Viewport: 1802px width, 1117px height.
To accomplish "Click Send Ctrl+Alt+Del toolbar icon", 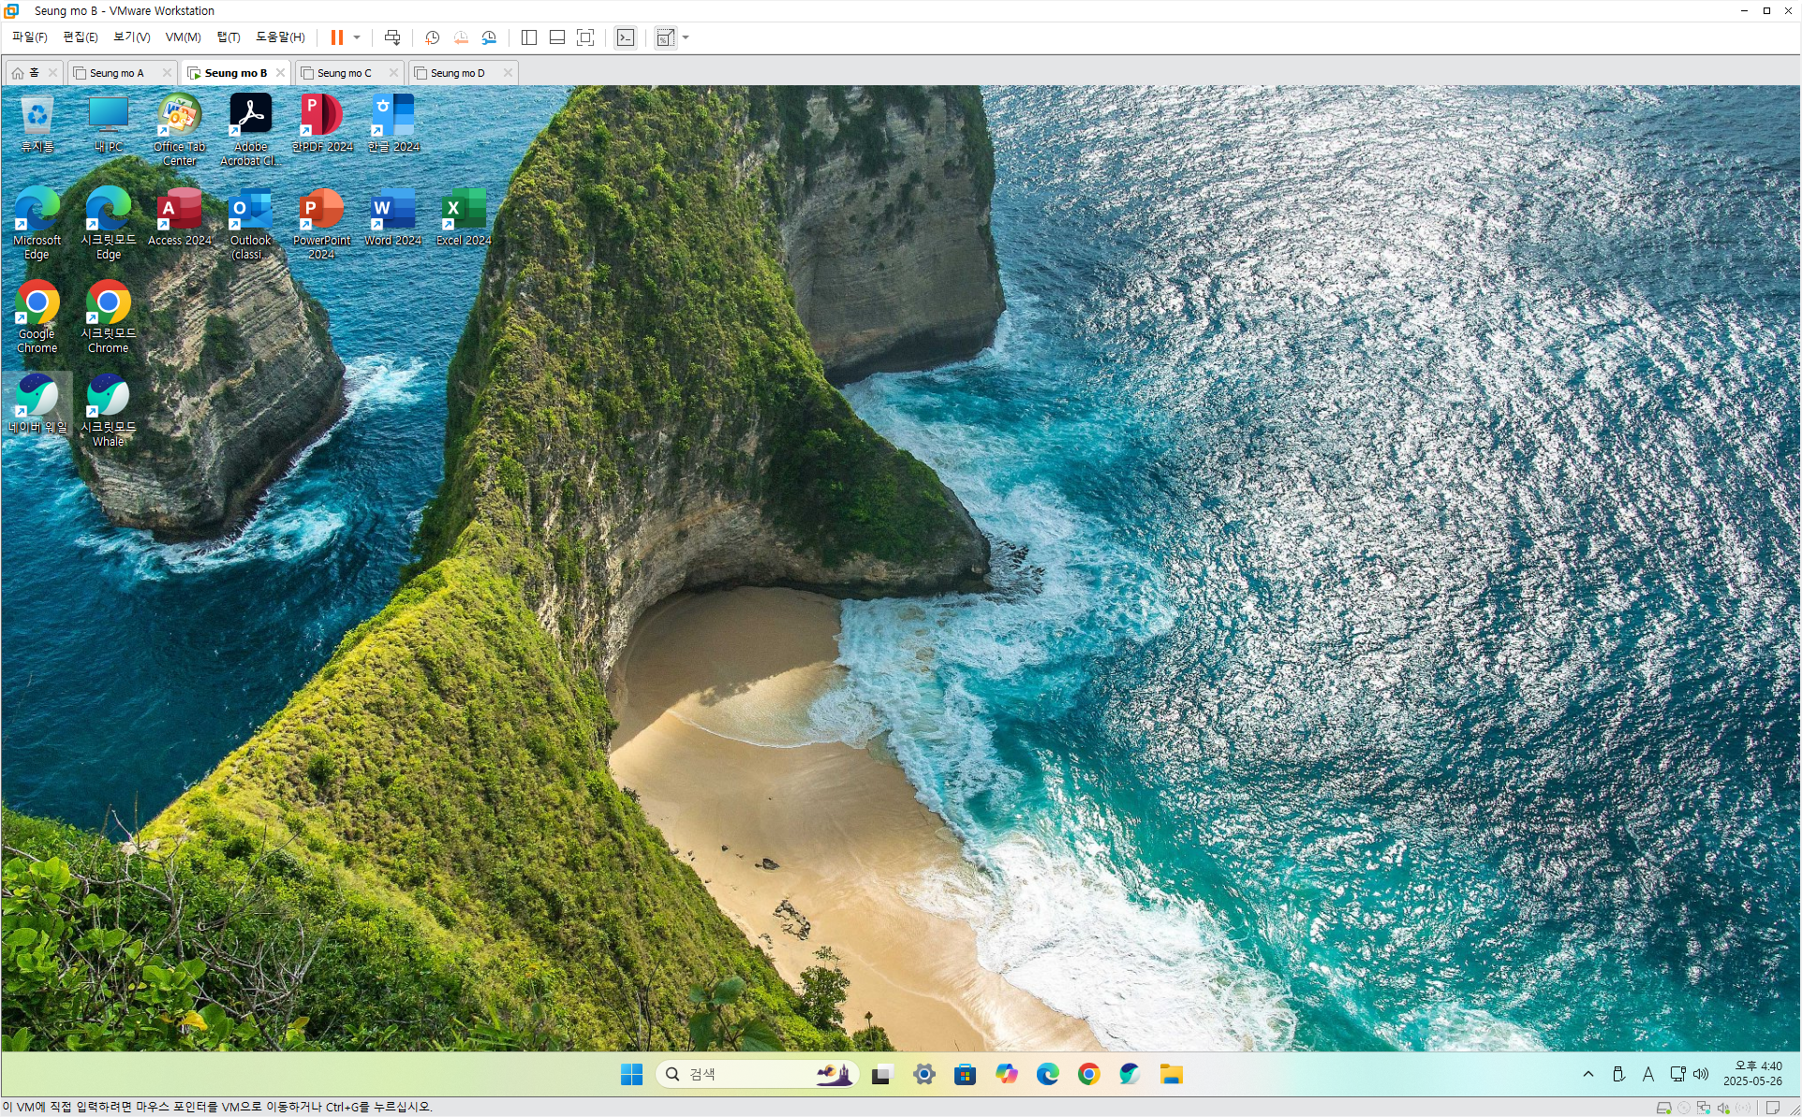I will point(392,37).
